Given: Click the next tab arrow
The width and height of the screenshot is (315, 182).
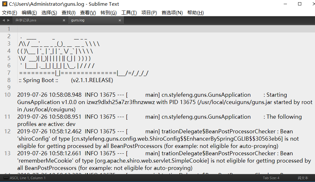Looking at the screenshot, I should 8,20.
